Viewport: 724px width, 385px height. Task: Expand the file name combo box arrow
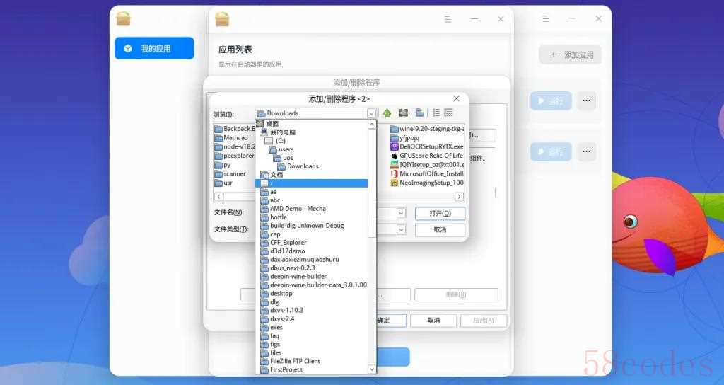(401, 213)
